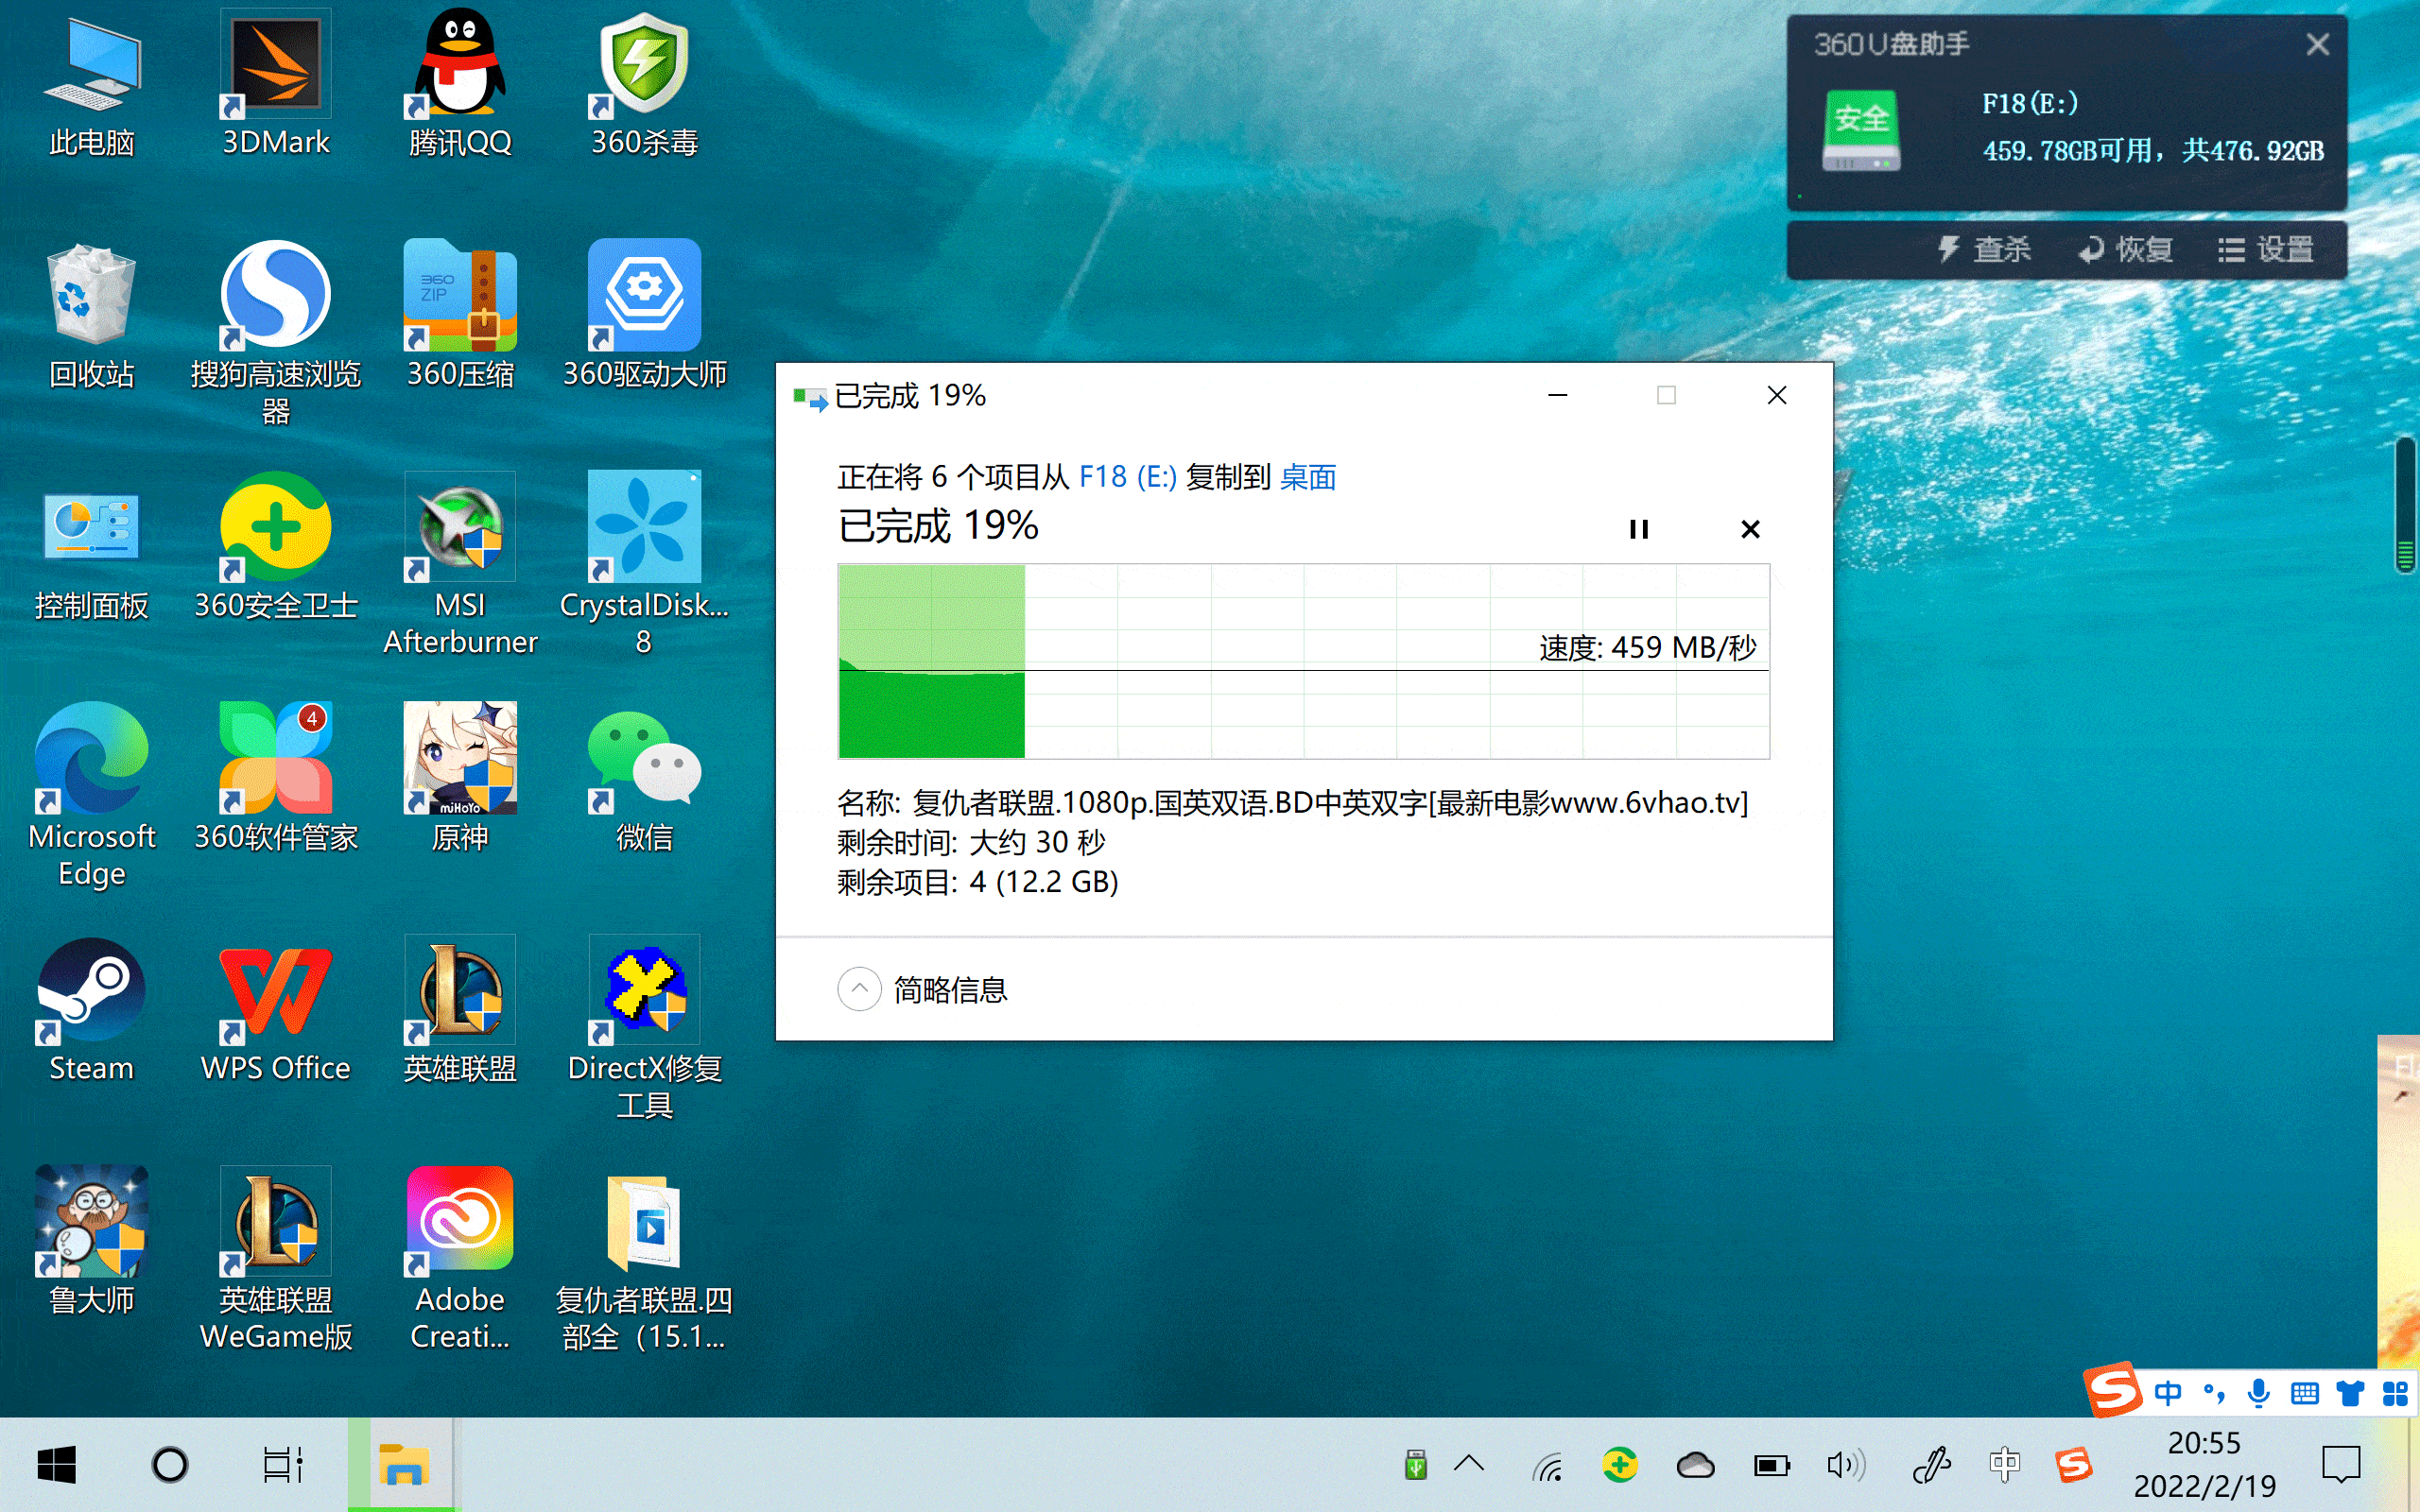Toggle Sogou toolbar 中 language mode
This screenshot has width=2420, height=1512.
click(2167, 1393)
